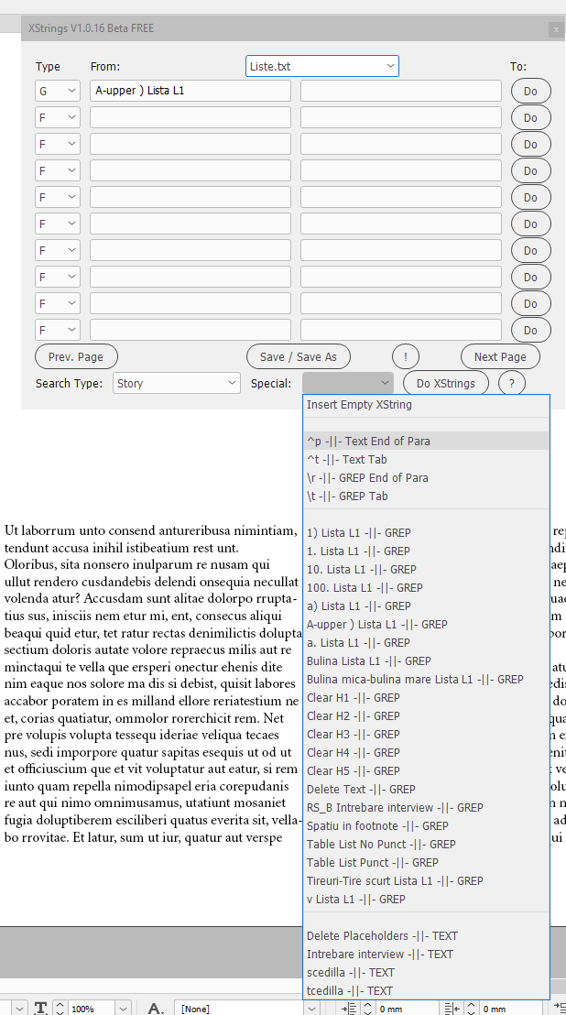The width and height of the screenshot is (566, 1015).
Task: Select Clear H2 GREP entry
Action: pos(426,716)
